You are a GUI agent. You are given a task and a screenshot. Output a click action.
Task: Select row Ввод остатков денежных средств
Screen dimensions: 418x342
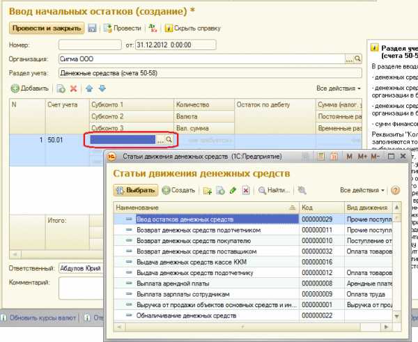253,219
